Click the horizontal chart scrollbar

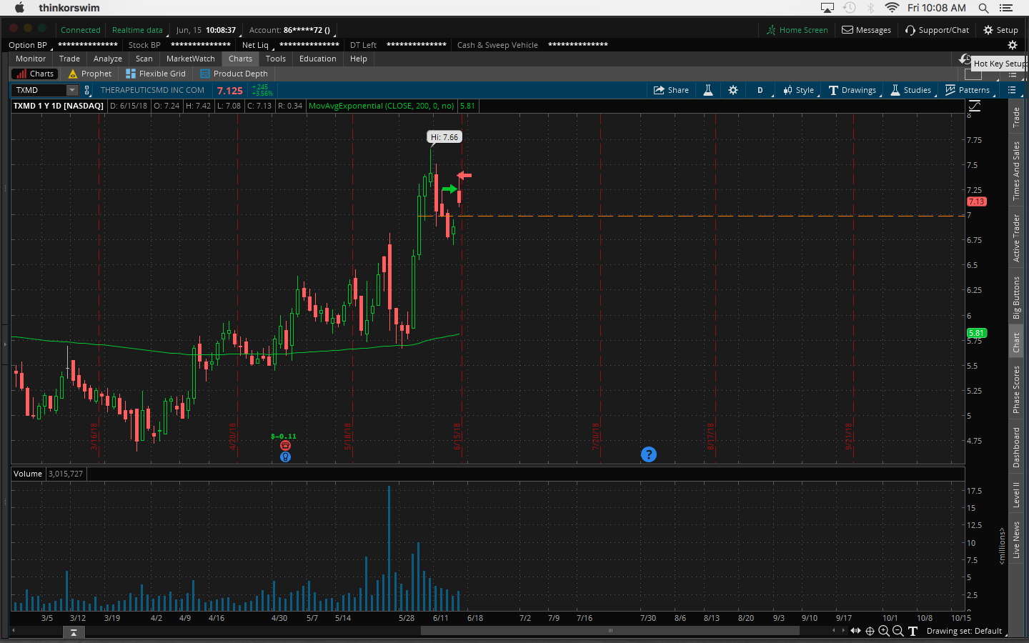point(610,631)
